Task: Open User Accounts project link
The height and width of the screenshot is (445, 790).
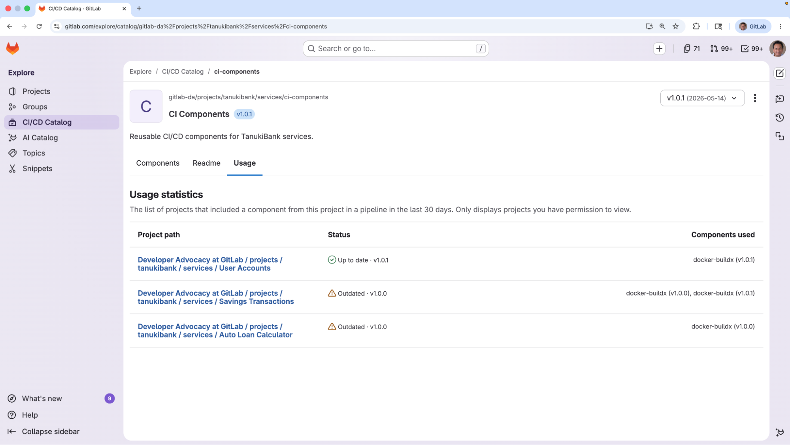Action: (210, 264)
